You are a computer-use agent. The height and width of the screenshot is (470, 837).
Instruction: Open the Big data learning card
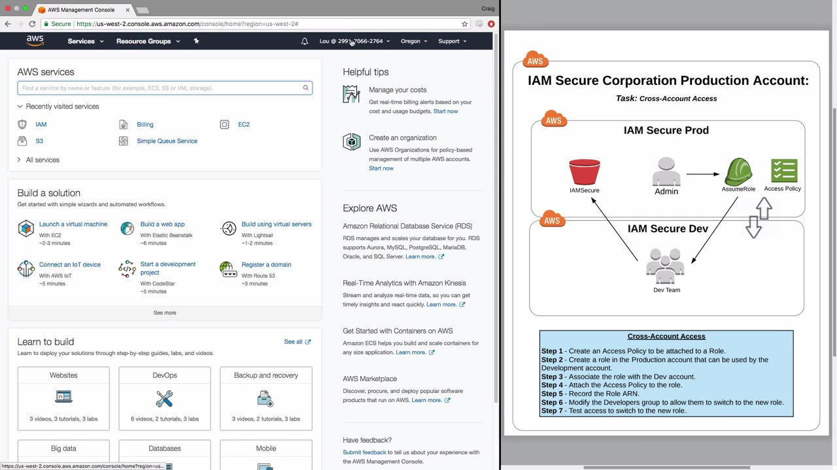pyautogui.click(x=63, y=455)
